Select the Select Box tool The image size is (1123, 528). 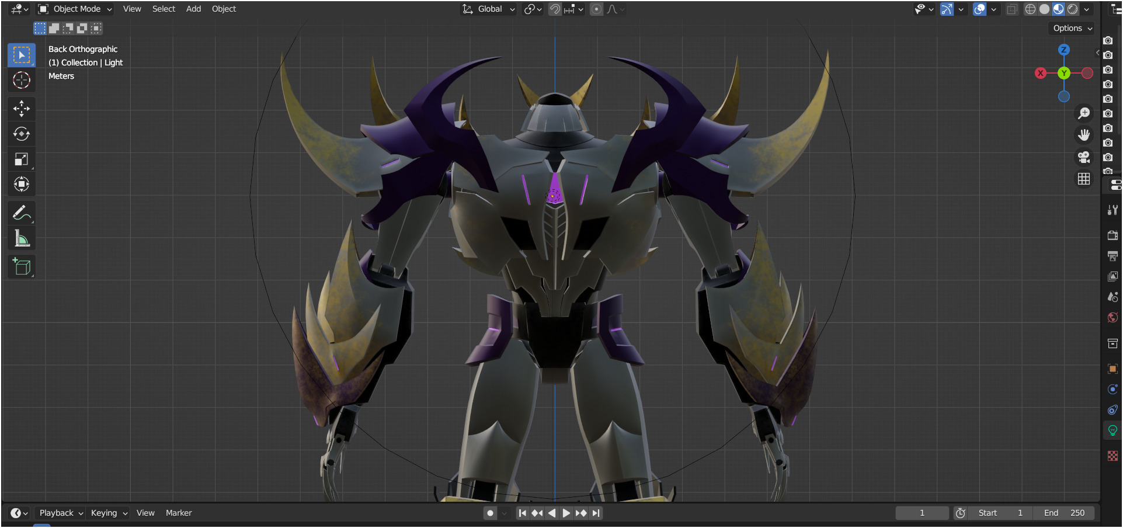22,55
